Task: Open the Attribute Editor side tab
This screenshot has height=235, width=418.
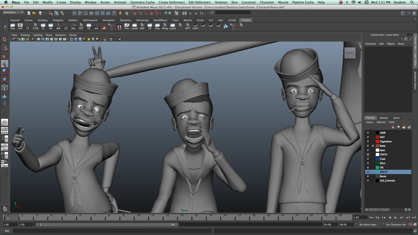Action: 415,81
